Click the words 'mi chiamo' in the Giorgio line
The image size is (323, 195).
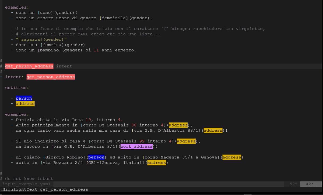tap(28, 157)
